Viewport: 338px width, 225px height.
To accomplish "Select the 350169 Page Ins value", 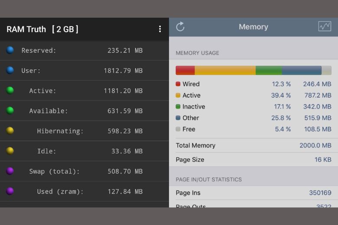I will pos(320,193).
